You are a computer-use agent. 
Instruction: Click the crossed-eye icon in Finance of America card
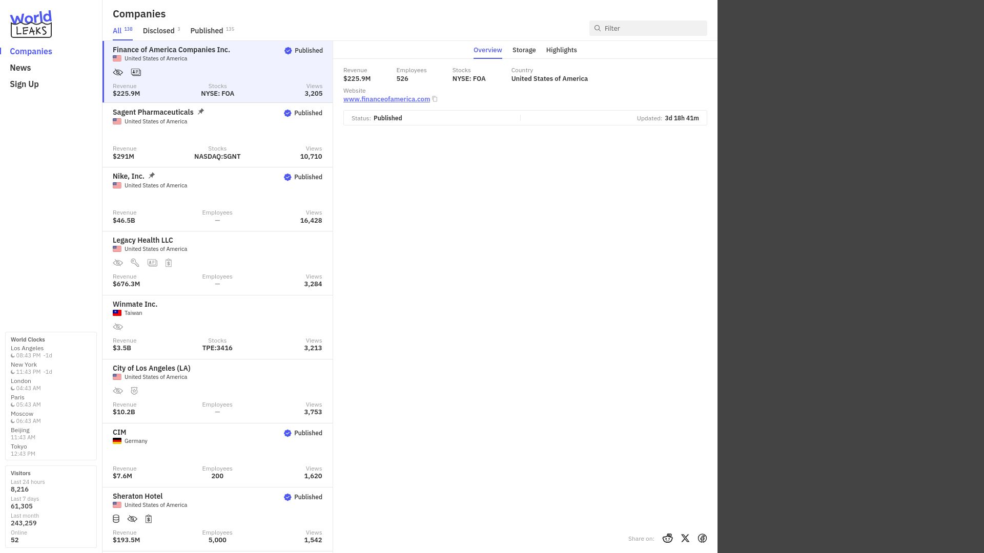118,72
